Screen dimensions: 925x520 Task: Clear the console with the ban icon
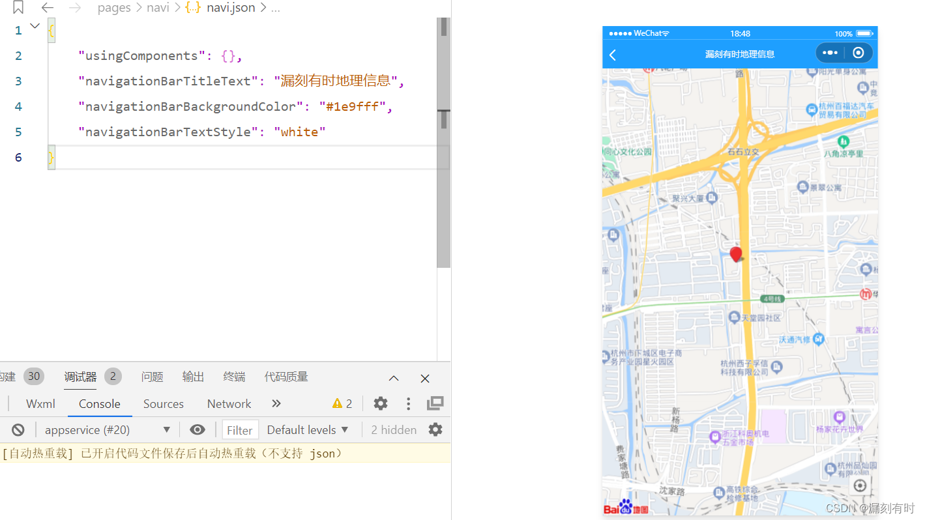point(18,429)
